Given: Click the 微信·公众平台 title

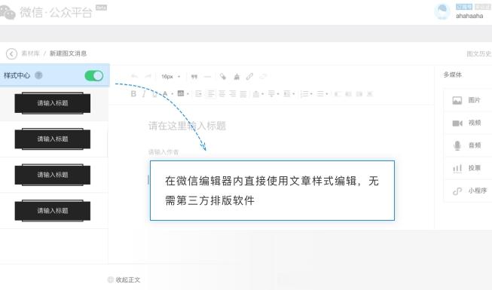Looking at the screenshot, I should pyautogui.click(x=57, y=12).
